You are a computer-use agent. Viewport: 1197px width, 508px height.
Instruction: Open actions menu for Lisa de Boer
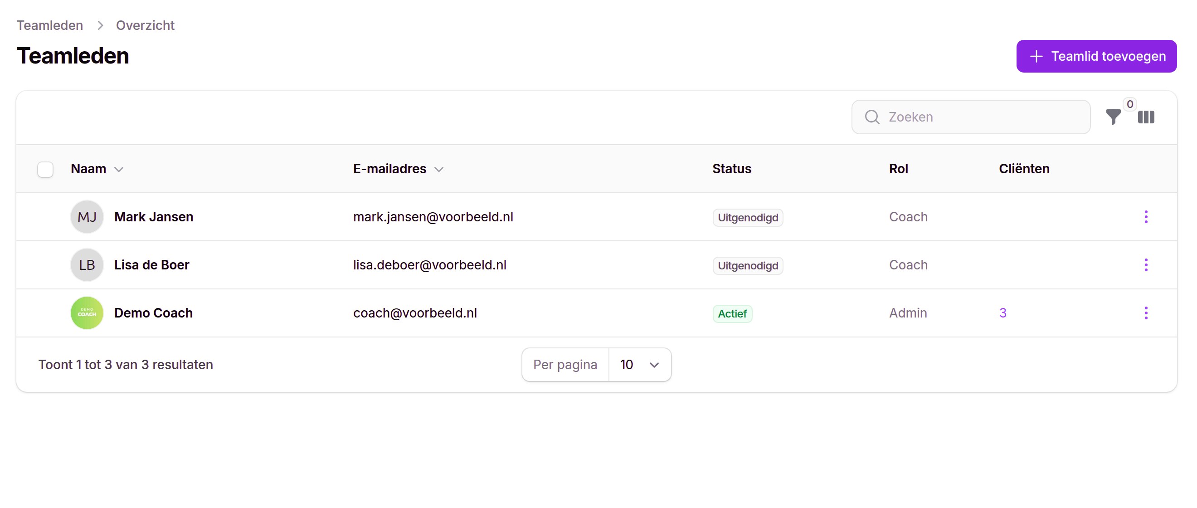[x=1146, y=265]
